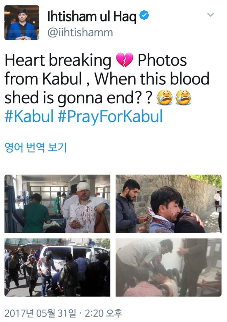Click the 영어 번역 보기 translation link
The width and height of the screenshot is (227, 322).
pos(35,148)
